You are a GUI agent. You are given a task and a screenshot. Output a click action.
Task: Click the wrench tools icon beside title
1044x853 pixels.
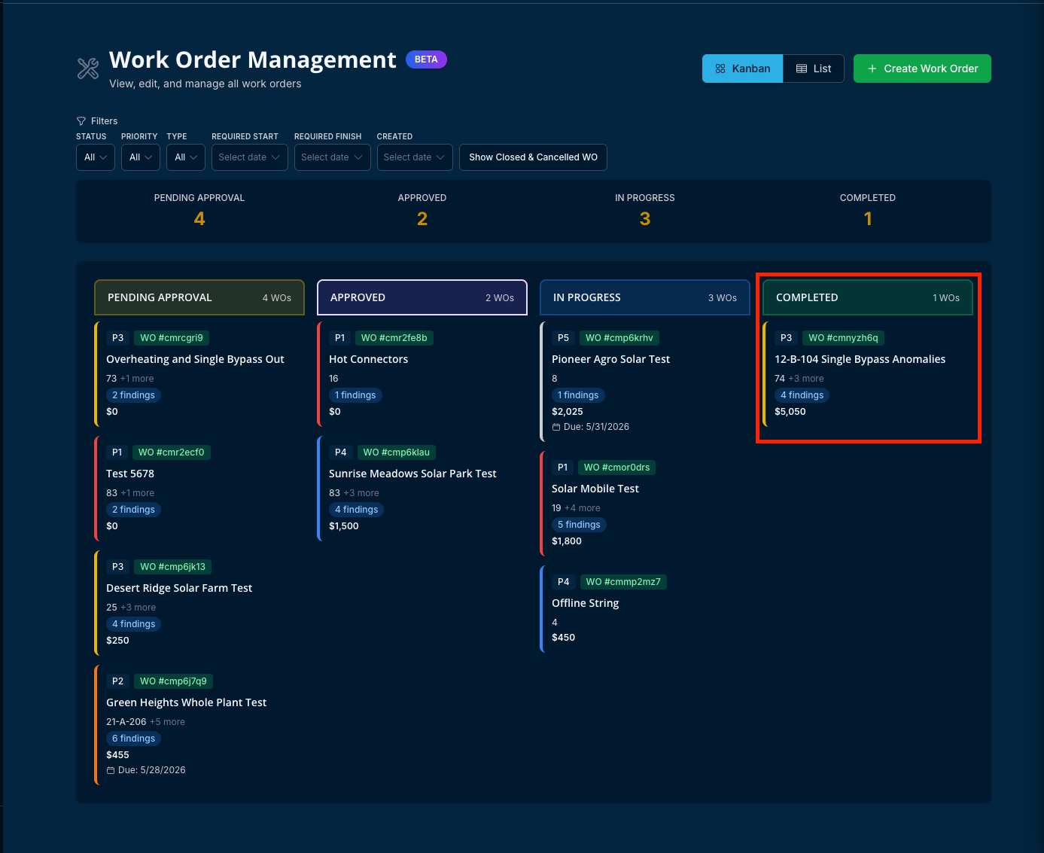88,69
